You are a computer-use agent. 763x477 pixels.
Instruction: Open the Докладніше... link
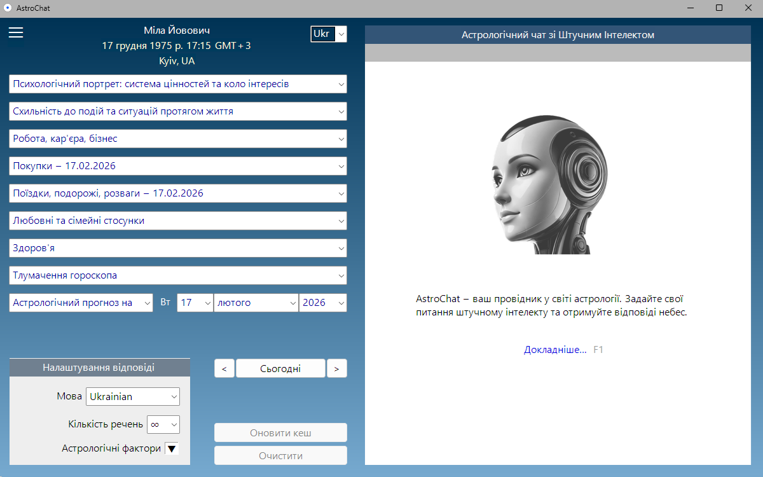(555, 350)
